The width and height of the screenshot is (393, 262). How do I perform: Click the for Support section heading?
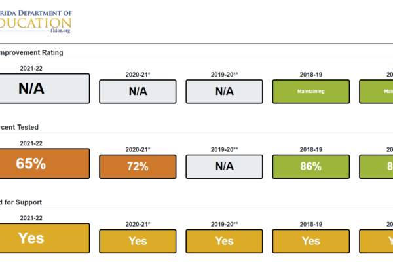point(21,202)
